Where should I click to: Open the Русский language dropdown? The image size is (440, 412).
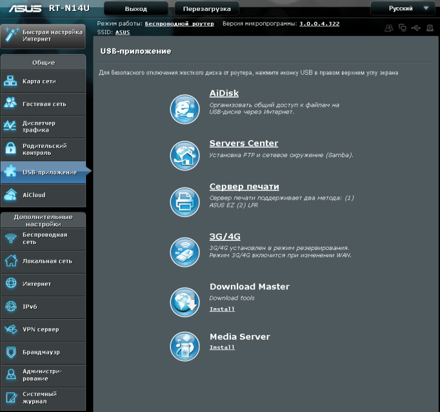(404, 8)
